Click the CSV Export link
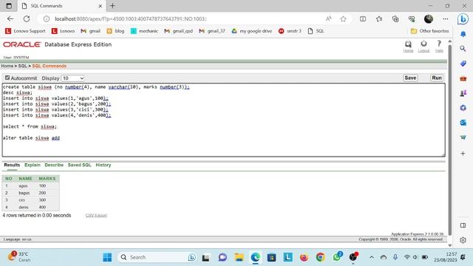The width and height of the screenshot is (473, 266). [x=96, y=215]
